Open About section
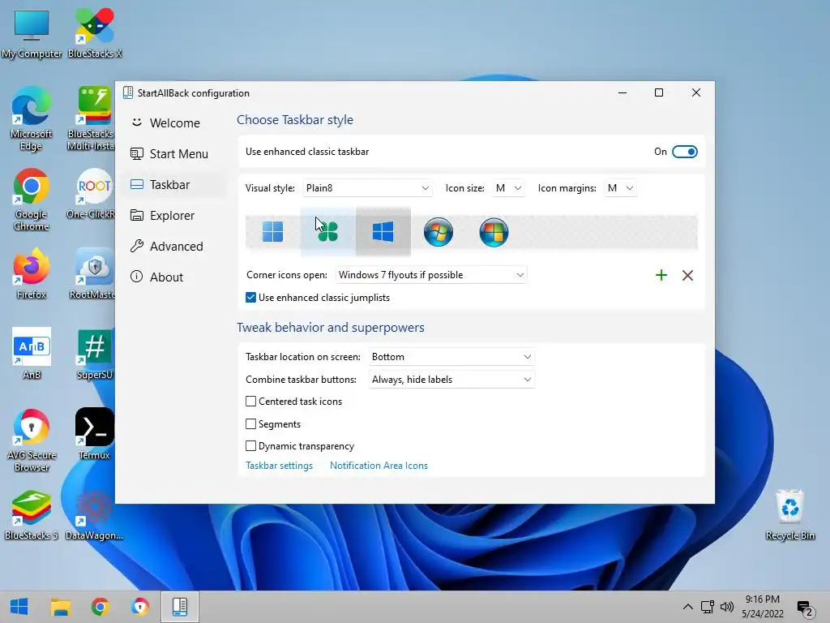Screen dimensions: 830x623 (x=173, y=277)
